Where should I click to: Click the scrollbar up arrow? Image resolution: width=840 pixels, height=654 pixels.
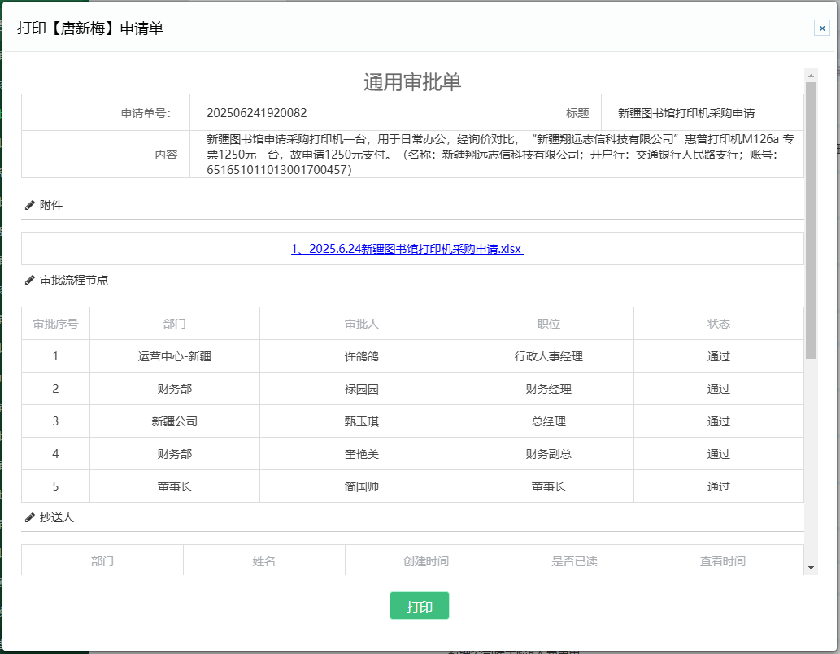point(810,75)
